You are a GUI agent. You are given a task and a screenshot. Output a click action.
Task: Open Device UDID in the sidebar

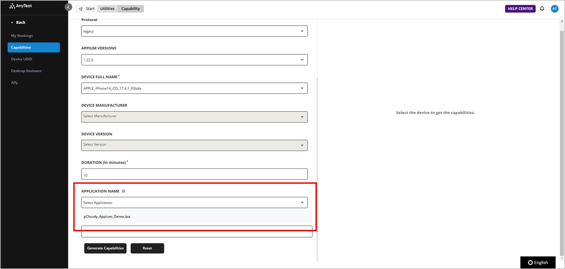coord(22,59)
